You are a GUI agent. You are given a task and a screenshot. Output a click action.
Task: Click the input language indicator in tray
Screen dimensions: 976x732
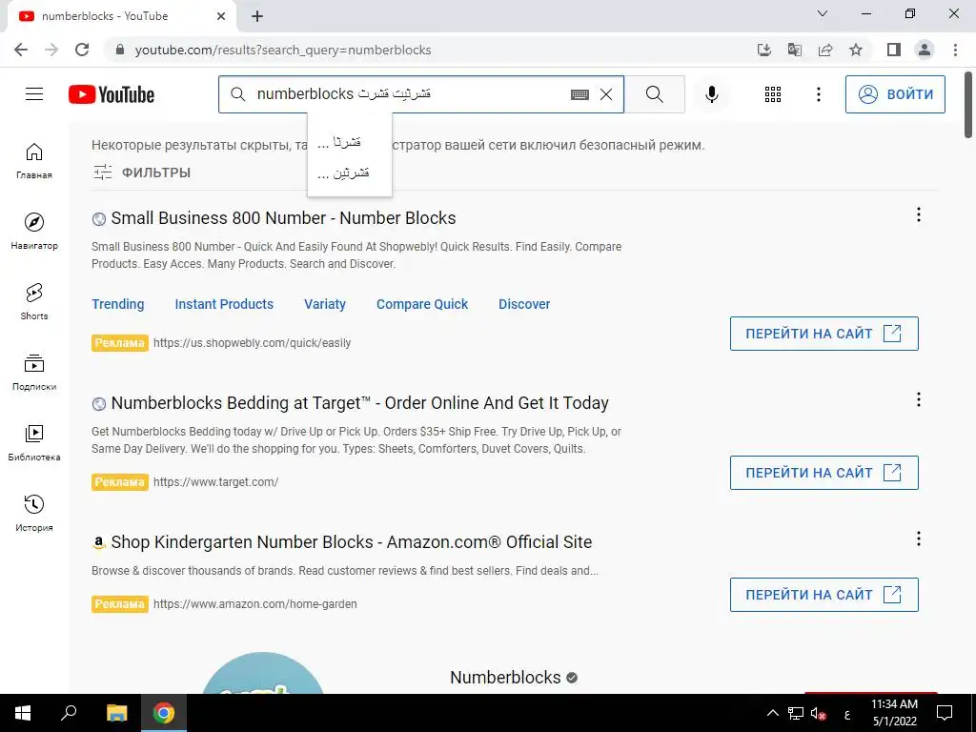pyautogui.click(x=846, y=714)
